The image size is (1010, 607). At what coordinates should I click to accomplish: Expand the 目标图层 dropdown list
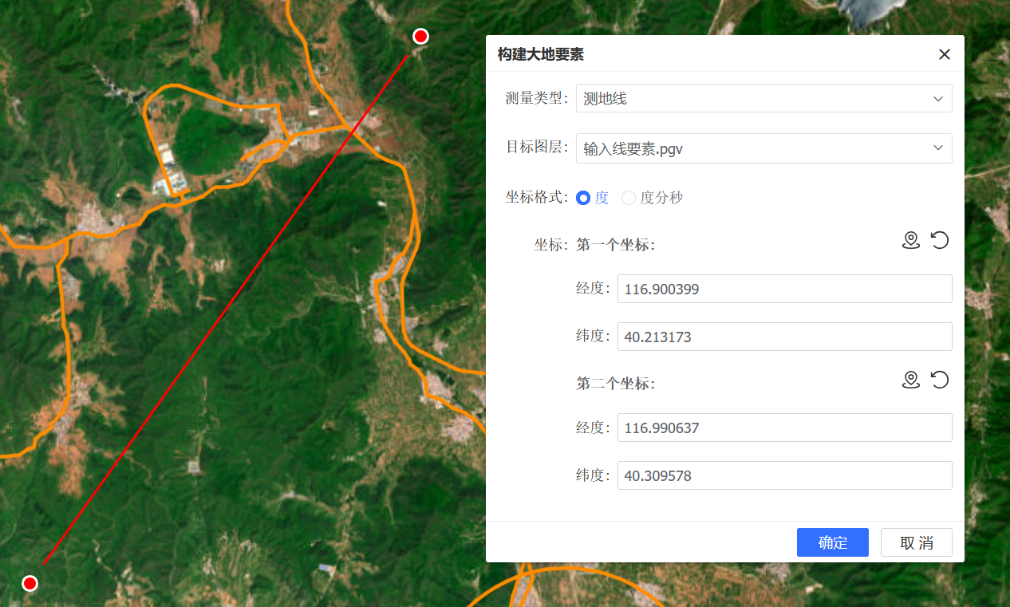tap(763, 148)
